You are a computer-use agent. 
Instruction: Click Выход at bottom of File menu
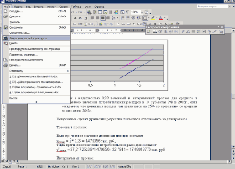(x=13, y=98)
